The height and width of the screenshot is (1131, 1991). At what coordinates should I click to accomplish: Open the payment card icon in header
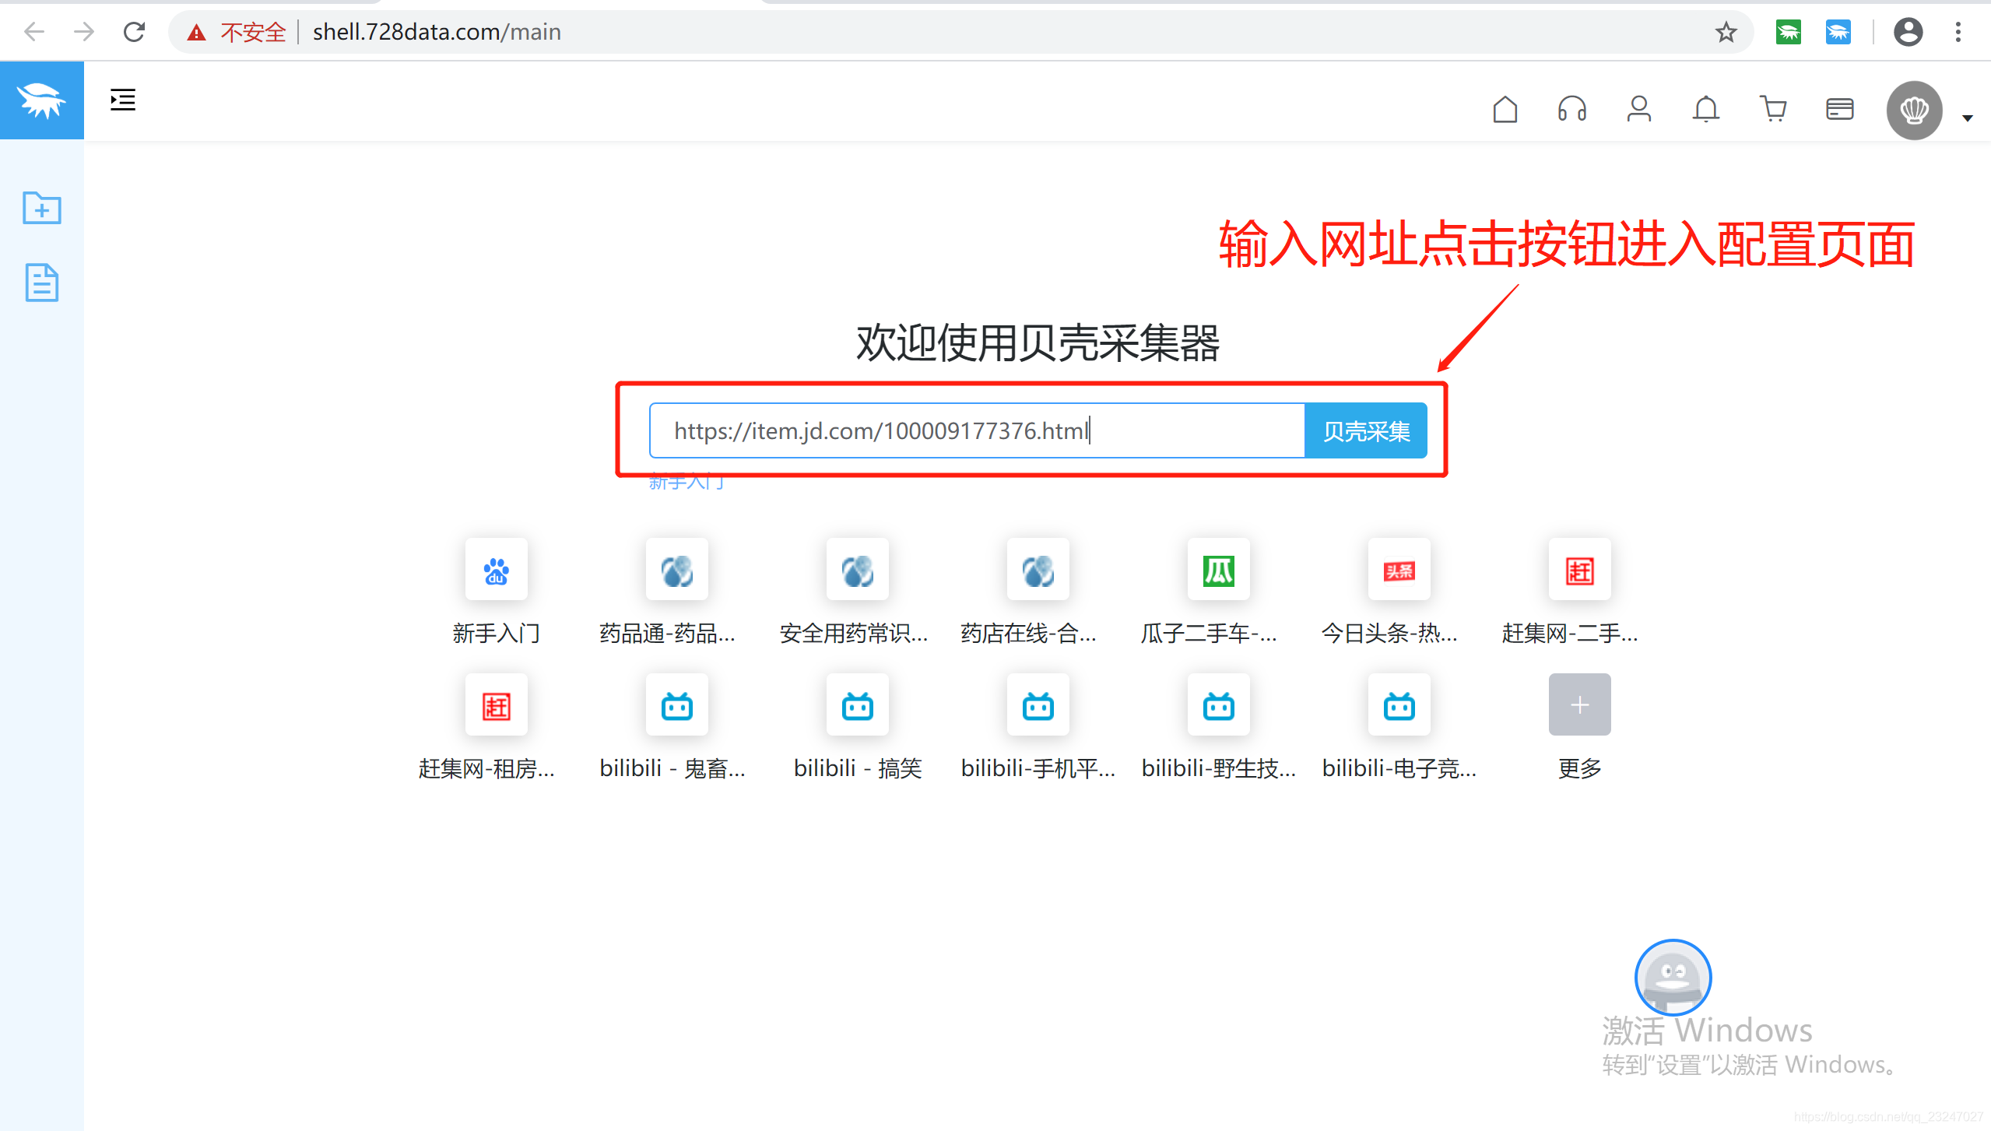point(1839,110)
